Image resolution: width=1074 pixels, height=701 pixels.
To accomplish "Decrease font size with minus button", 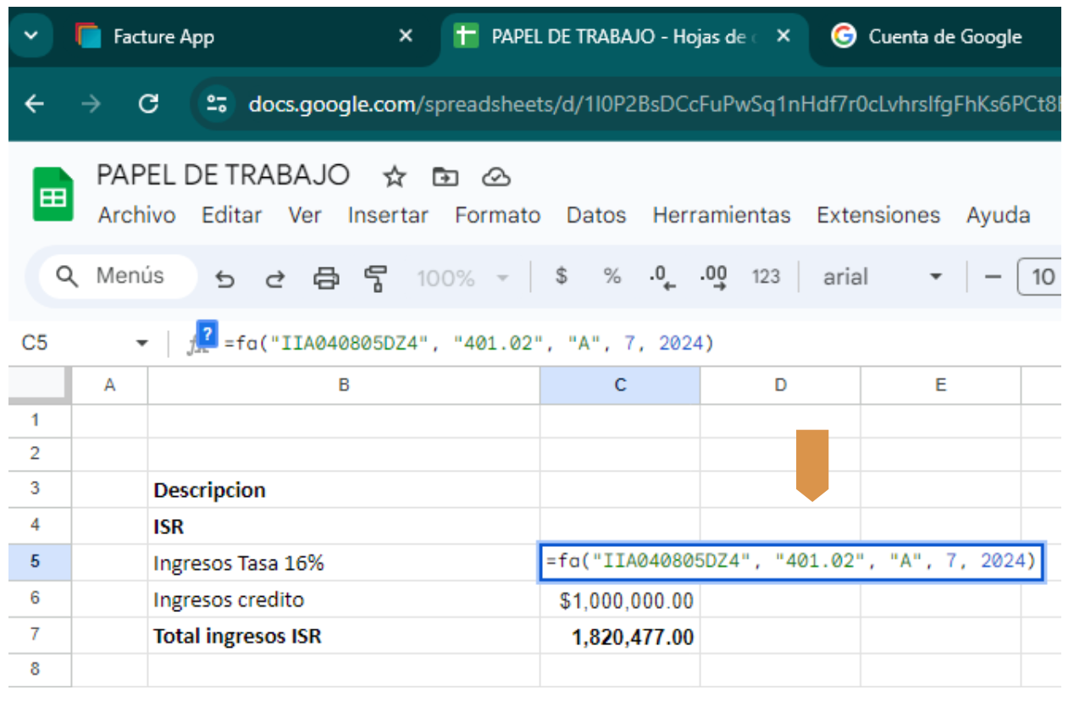I will pyautogui.click(x=994, y=277).
